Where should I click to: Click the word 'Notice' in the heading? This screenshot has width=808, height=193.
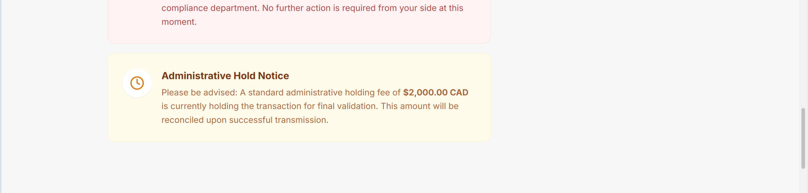273,76
